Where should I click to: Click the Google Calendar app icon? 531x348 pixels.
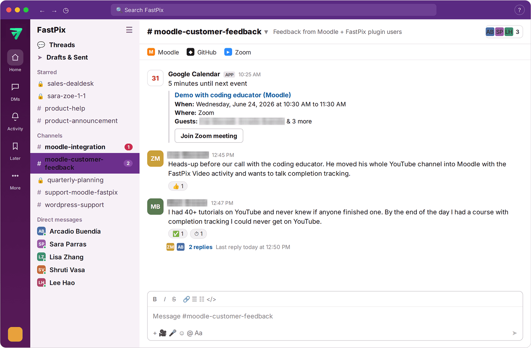[x=155, y=78]
